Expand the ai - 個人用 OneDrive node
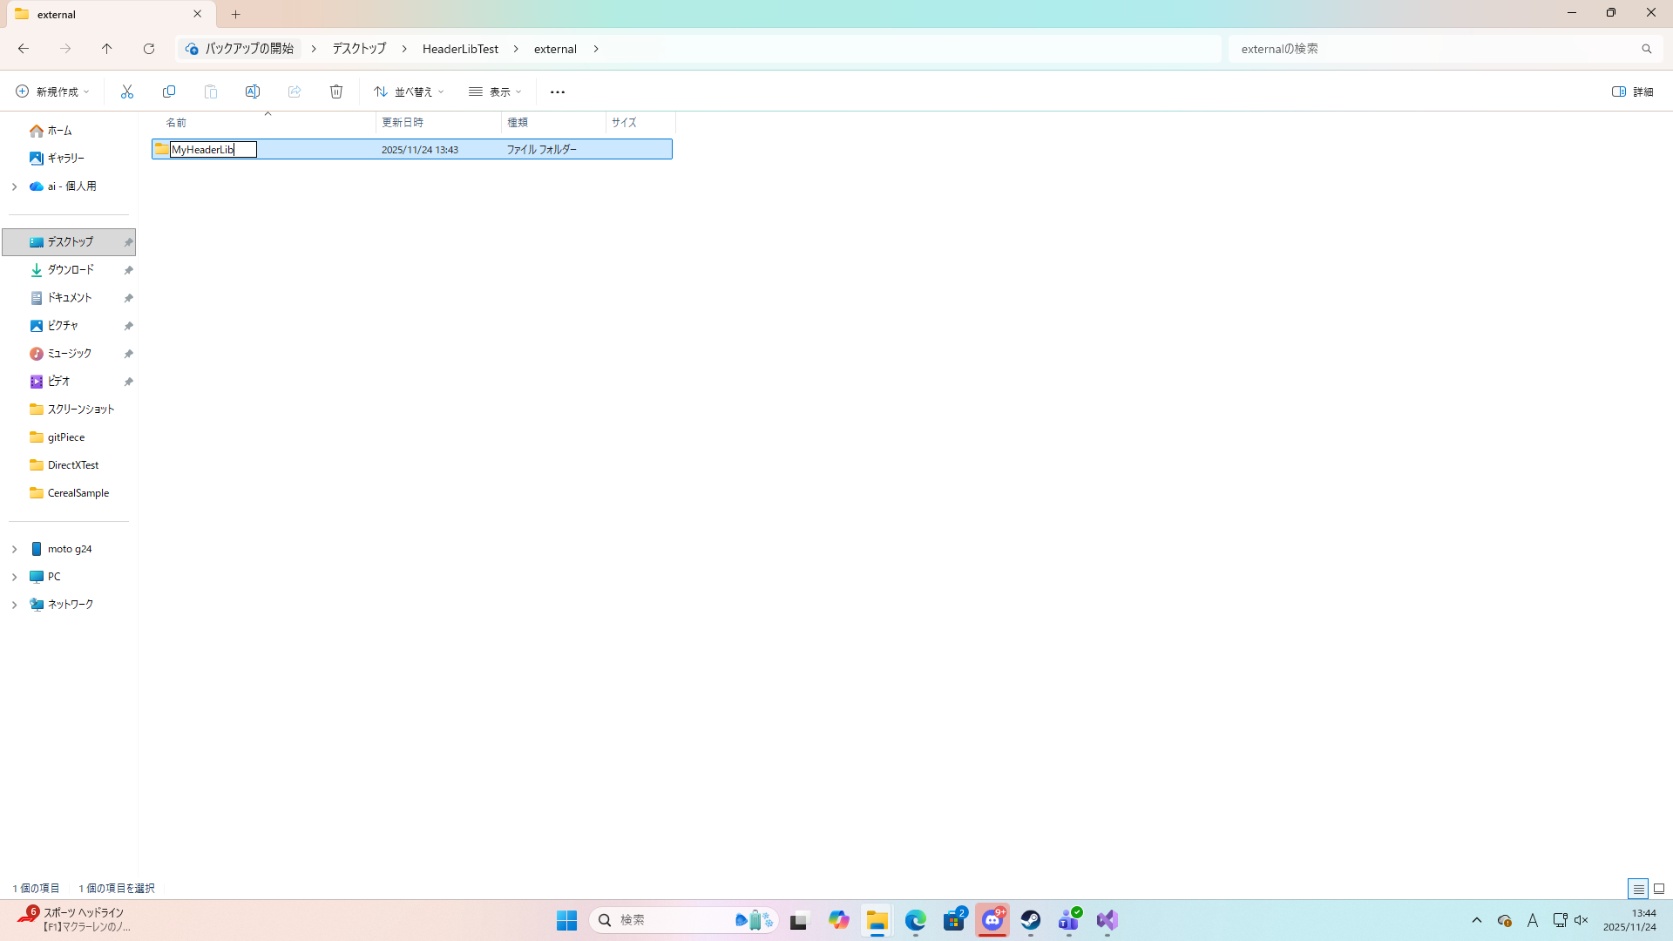Image resolution: width=1673 pixels, height=941 pixels. coord(15,186)
